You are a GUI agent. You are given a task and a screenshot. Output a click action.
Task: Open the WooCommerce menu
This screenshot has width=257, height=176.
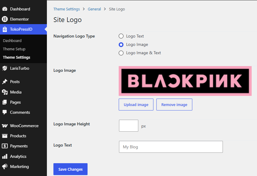(23, 126)
